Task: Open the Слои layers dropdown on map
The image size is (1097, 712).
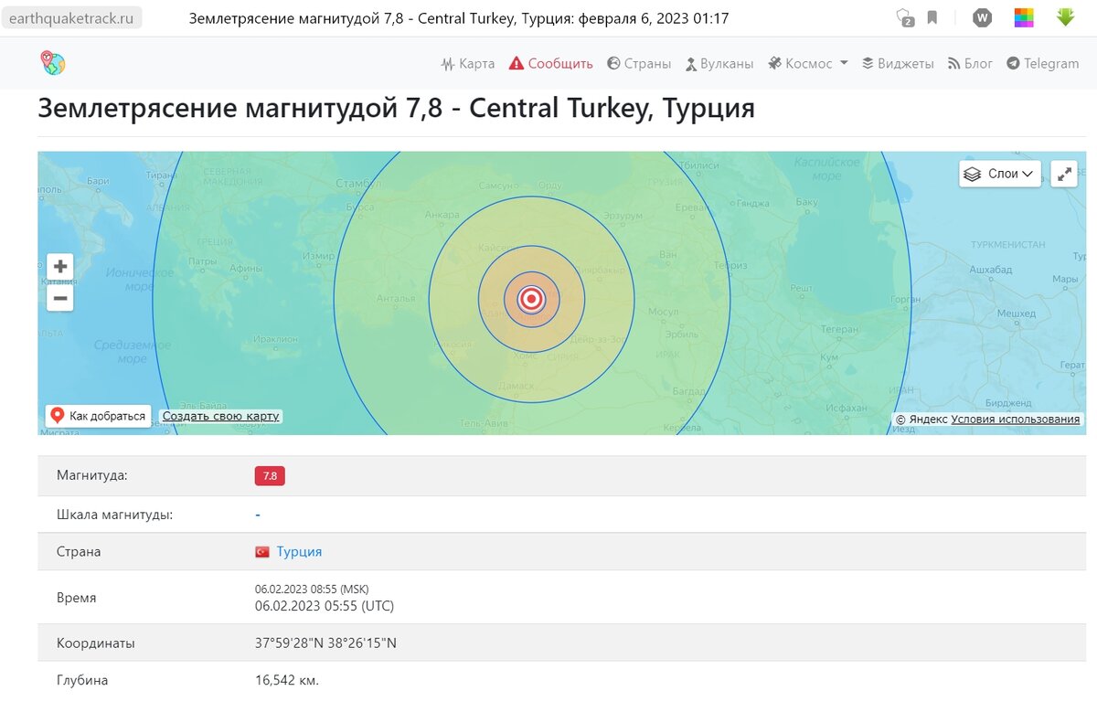Action: 999,174
